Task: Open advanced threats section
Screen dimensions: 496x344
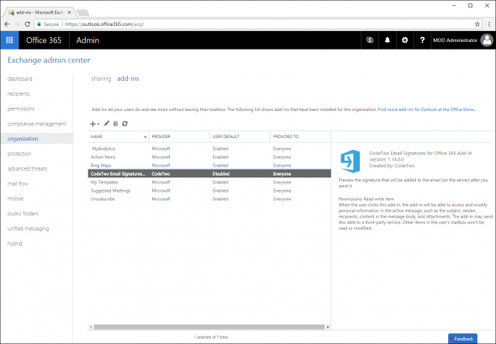Action: click(x=27, y=169)
